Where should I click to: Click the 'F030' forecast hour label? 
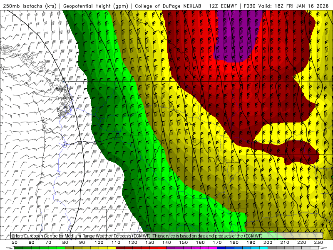click(249, 6)
